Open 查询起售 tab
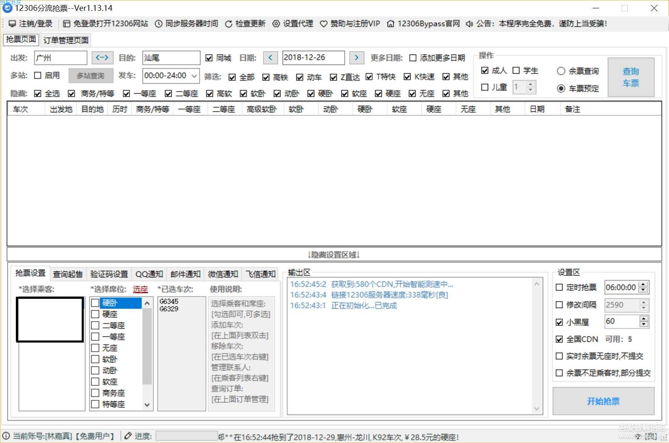669x443 pixels. (68, 274)
